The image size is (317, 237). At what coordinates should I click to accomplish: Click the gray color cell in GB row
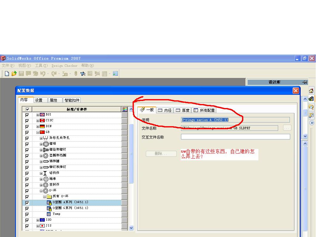point(125,132)
